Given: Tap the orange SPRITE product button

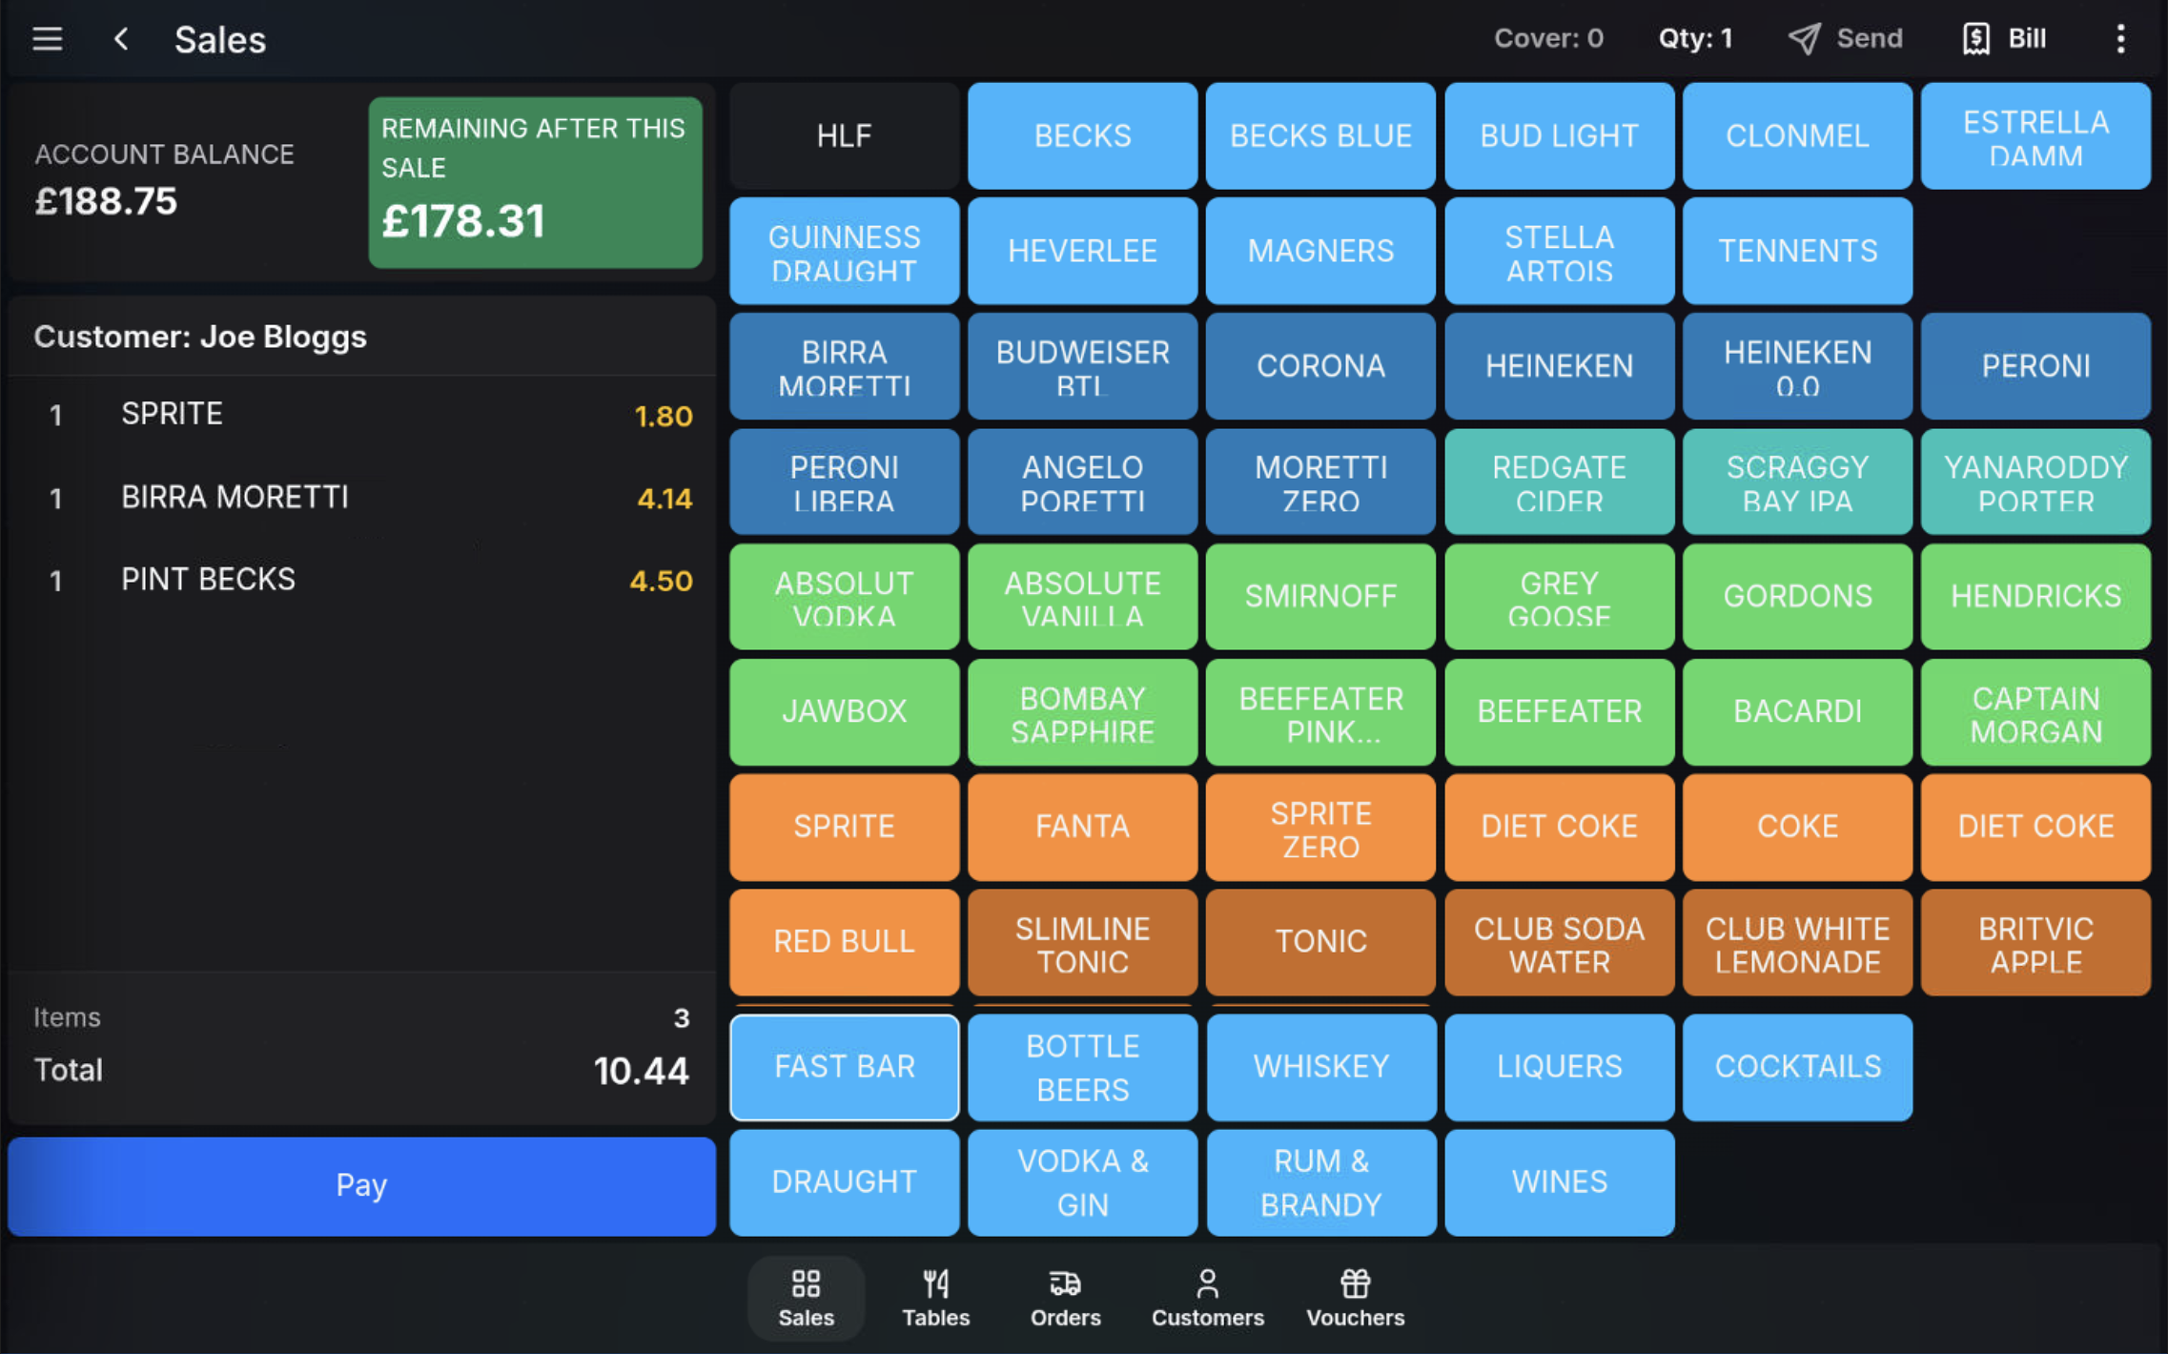Looking at the screenshot, I should click(845, 828).
